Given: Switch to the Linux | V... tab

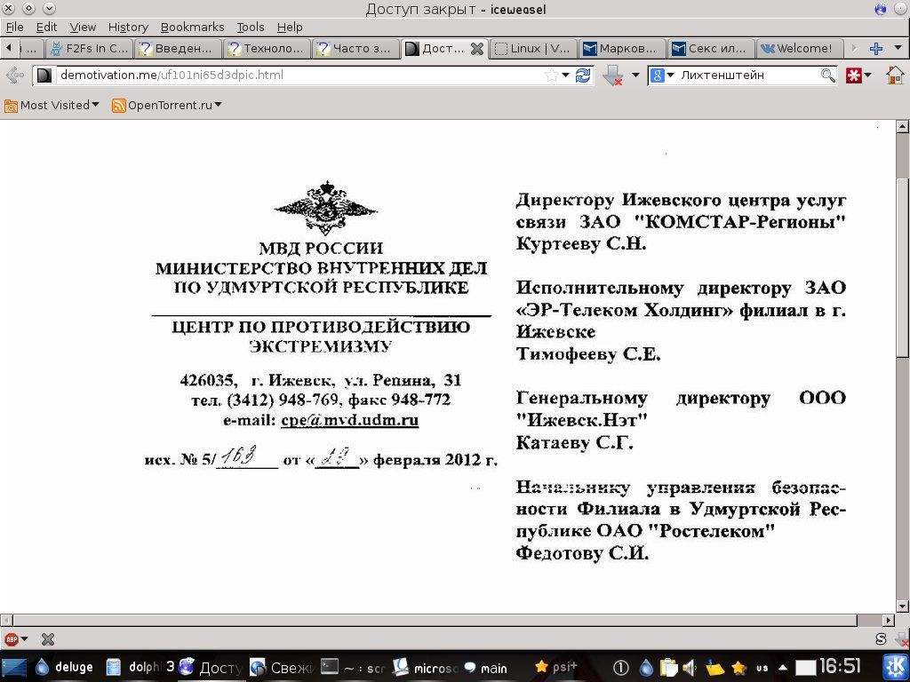Looking at the screenshot, I should click(532, 49).
